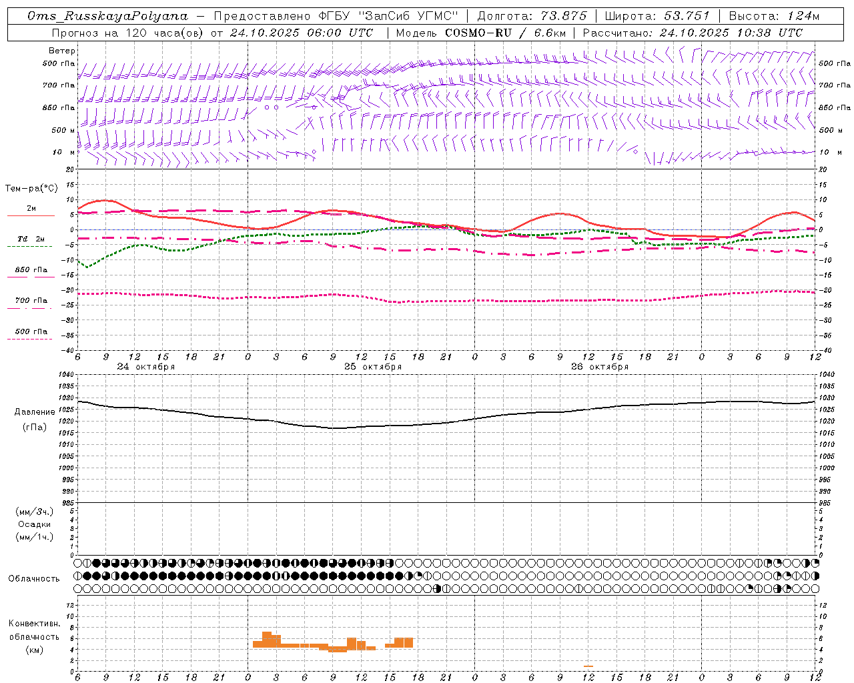Click the latitude value 'Широта: 53.751'
Screen dimensions: 854x683
(x=657, y=15)
